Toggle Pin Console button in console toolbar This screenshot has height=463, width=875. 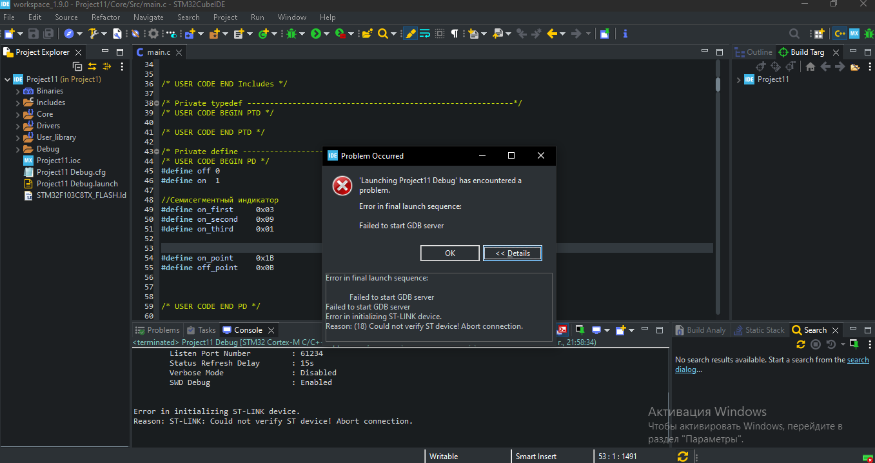[580, 330]
